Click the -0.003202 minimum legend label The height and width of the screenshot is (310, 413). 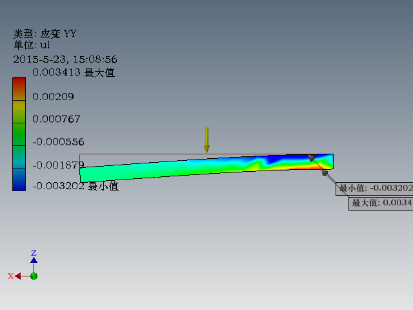click(x=76, y=186)
